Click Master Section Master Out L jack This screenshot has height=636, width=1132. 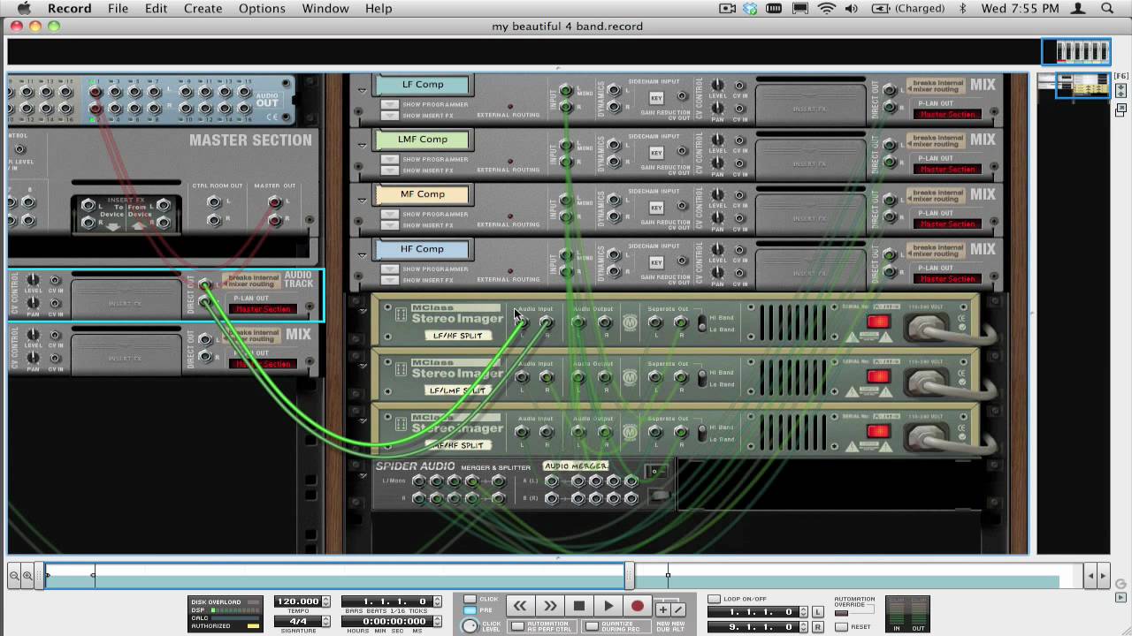coord(274,202)
